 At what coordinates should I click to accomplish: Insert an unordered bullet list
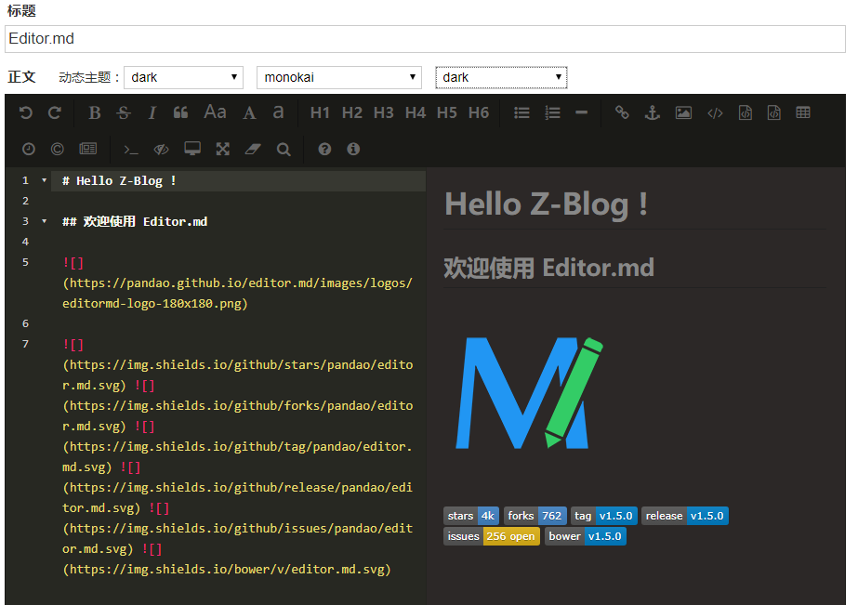pos(521,112)
